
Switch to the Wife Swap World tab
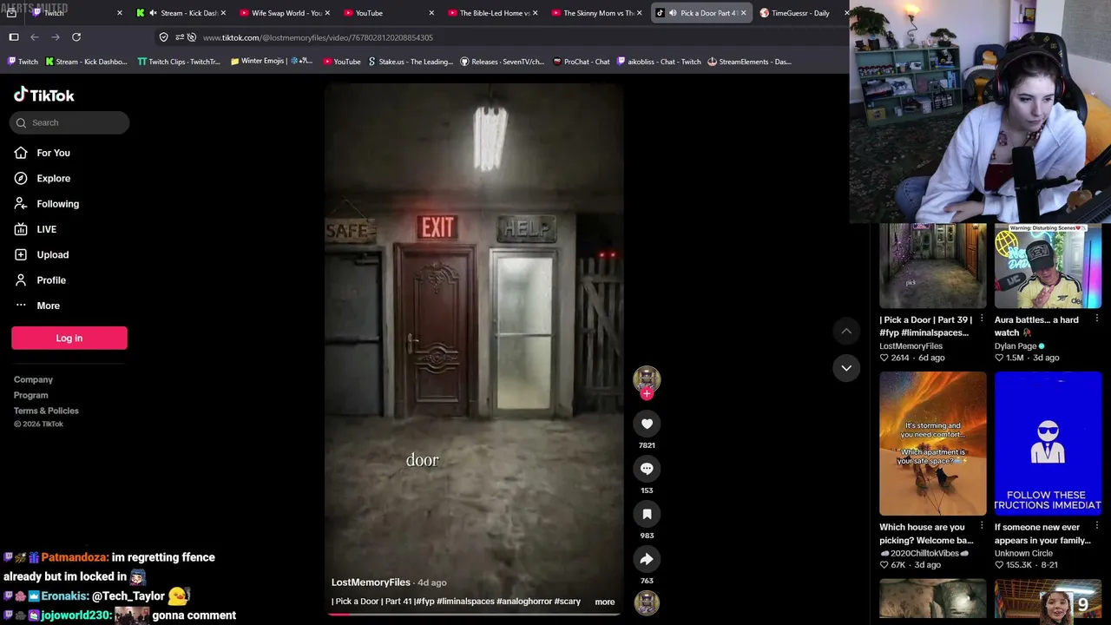[x=286, y=13]
